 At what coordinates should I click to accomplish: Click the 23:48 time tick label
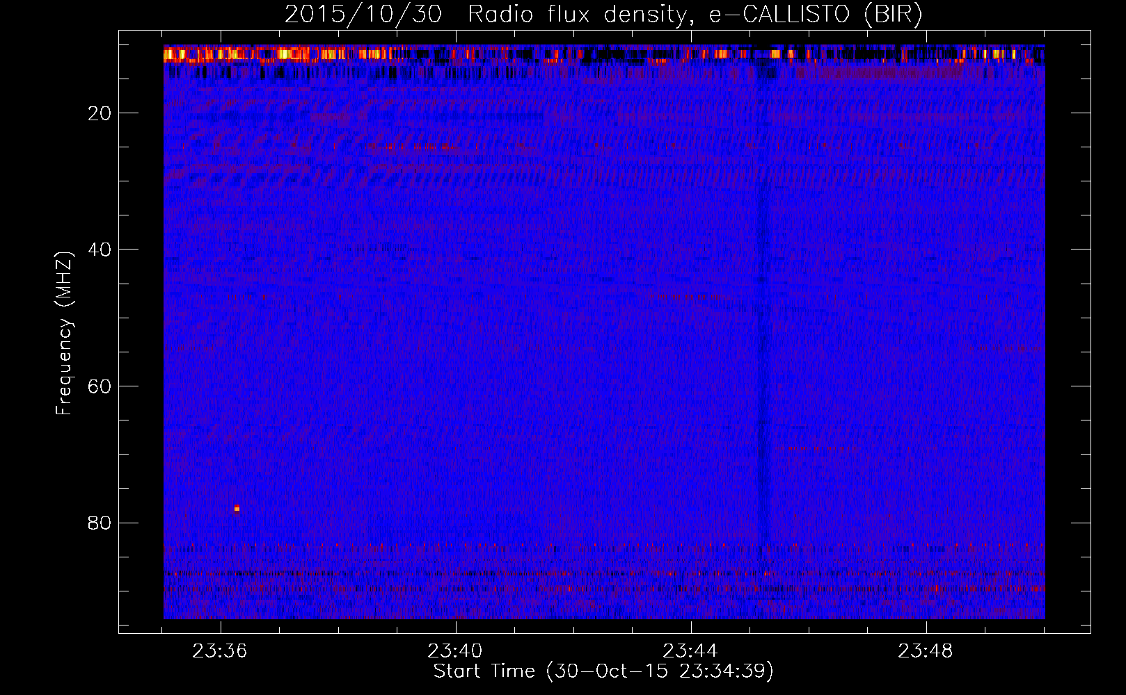tap(926, 651)
